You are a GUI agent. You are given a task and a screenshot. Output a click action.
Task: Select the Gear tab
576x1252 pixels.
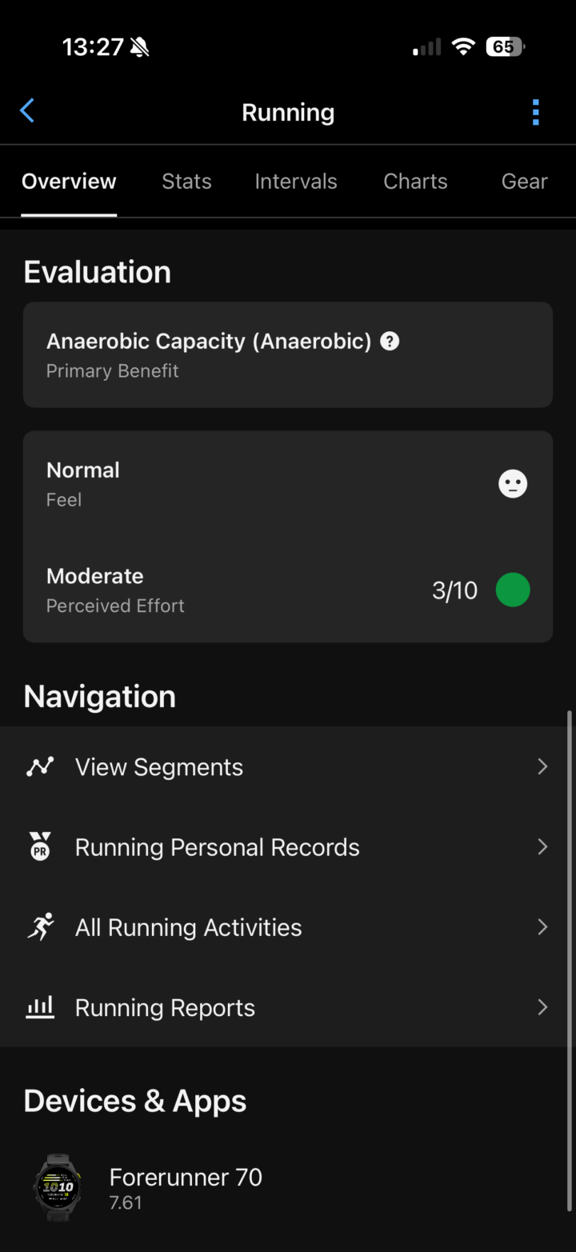[x=524, y=182]
